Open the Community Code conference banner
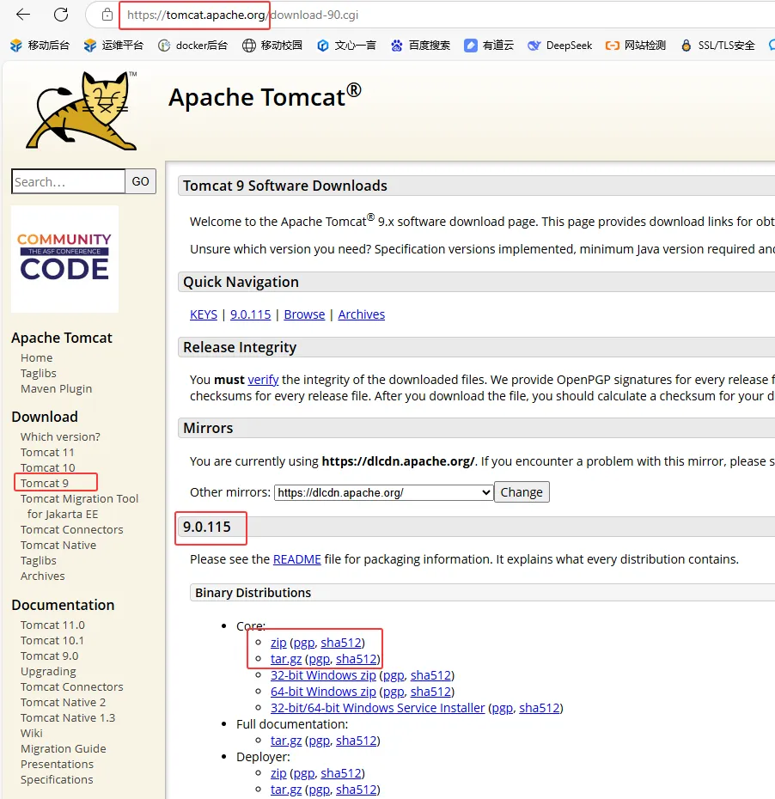Viewport: 775px width, 799px height. point(64,259)
